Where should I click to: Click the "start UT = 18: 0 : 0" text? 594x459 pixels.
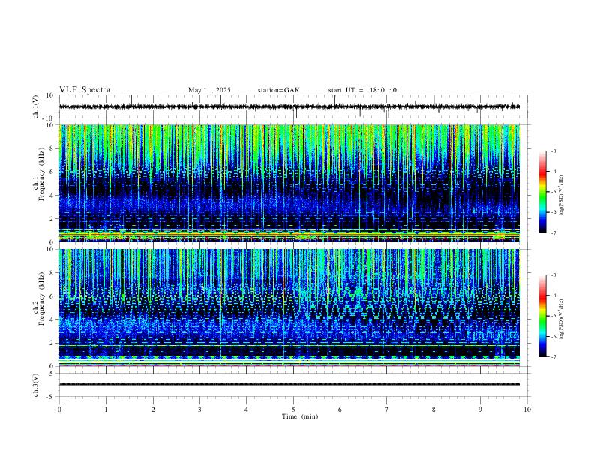click(x=362, y=90)
